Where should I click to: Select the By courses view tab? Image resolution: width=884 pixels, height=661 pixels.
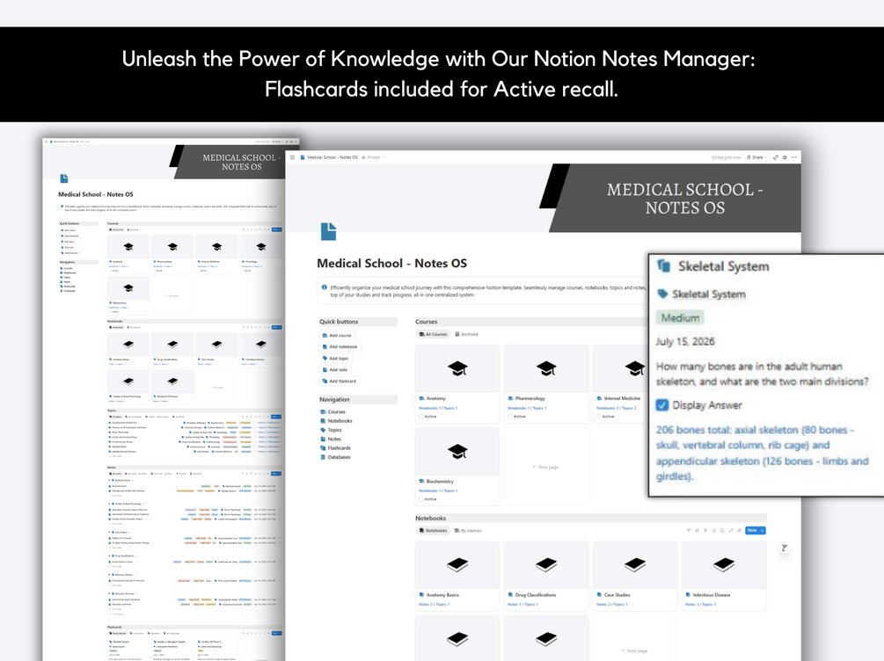(468, 530)
